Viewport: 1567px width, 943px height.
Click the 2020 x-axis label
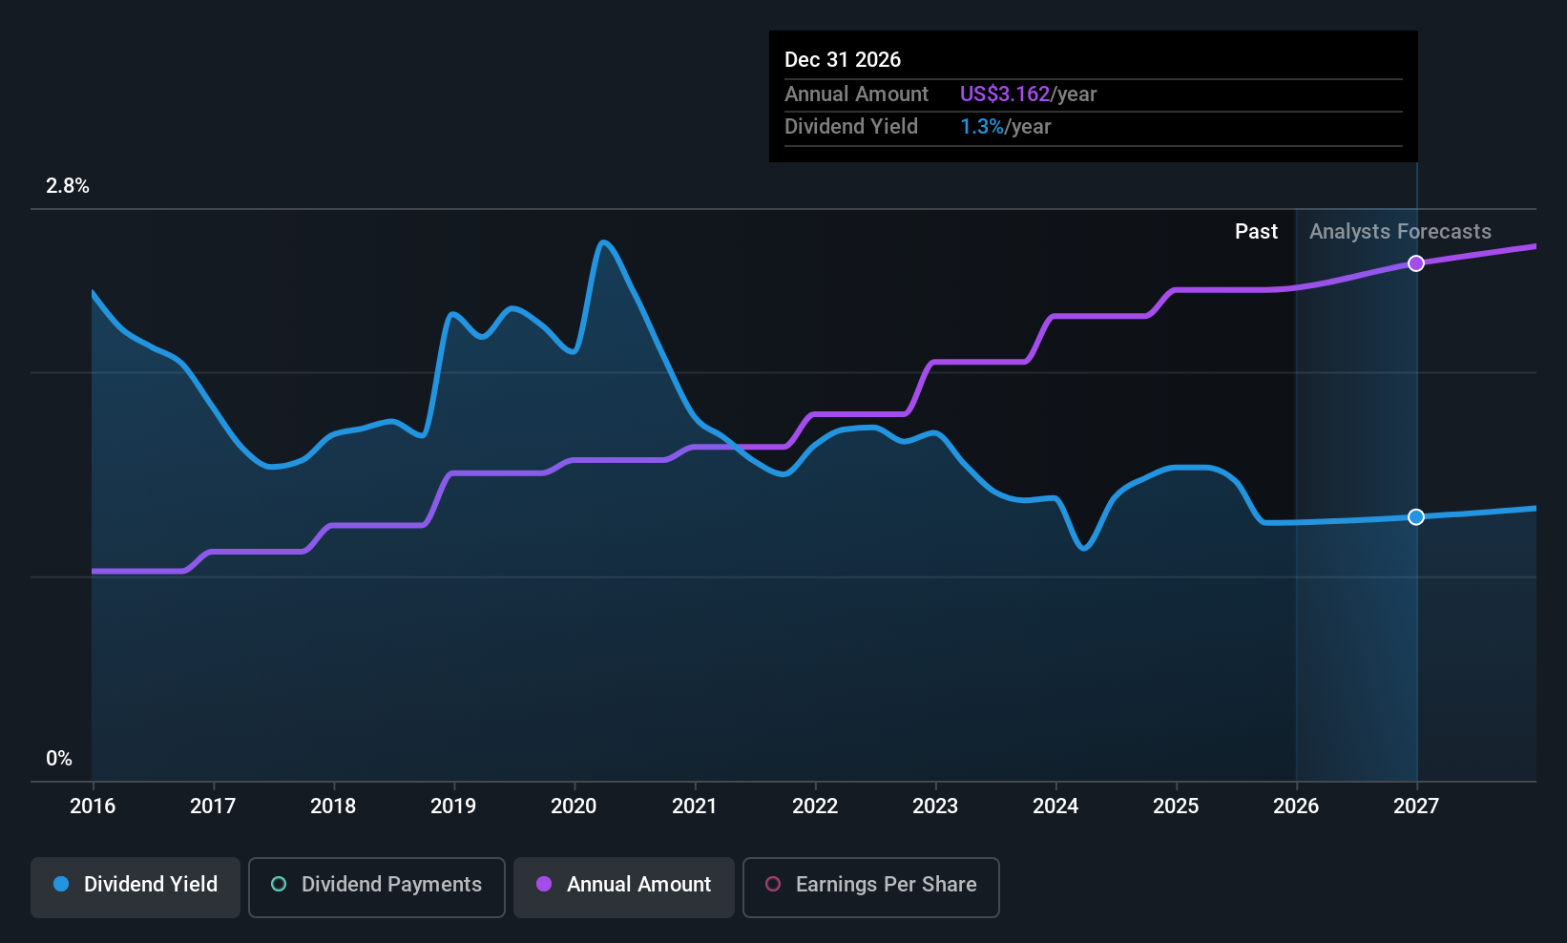tap(574, 807)
